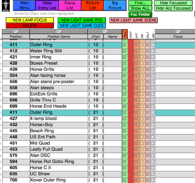Click 'Horse Rot Gobo Ring' position name
195x183 pixels.
click(x=52, y=161)
